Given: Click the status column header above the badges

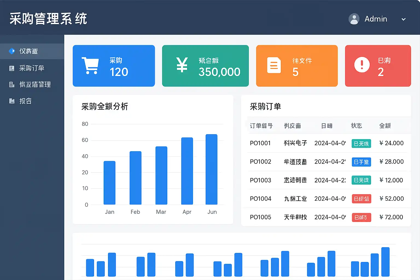Looking at the screenshot, I should (356, 126).
